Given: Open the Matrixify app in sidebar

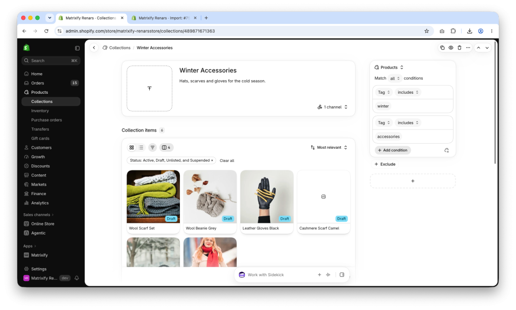Looking at the screenshot, I should 51,255.
